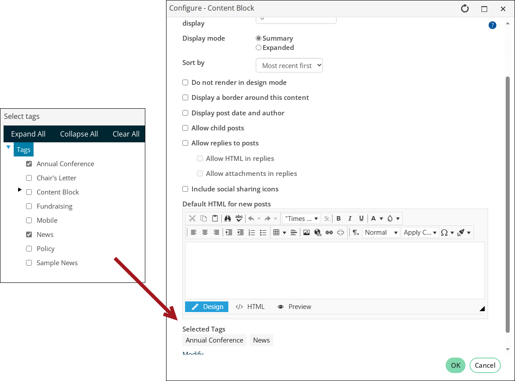Image resolution: width=515 pixels, height=381 pixels.
Task: Open the Sort by dropdown
Action: click(x=289, y=65)
